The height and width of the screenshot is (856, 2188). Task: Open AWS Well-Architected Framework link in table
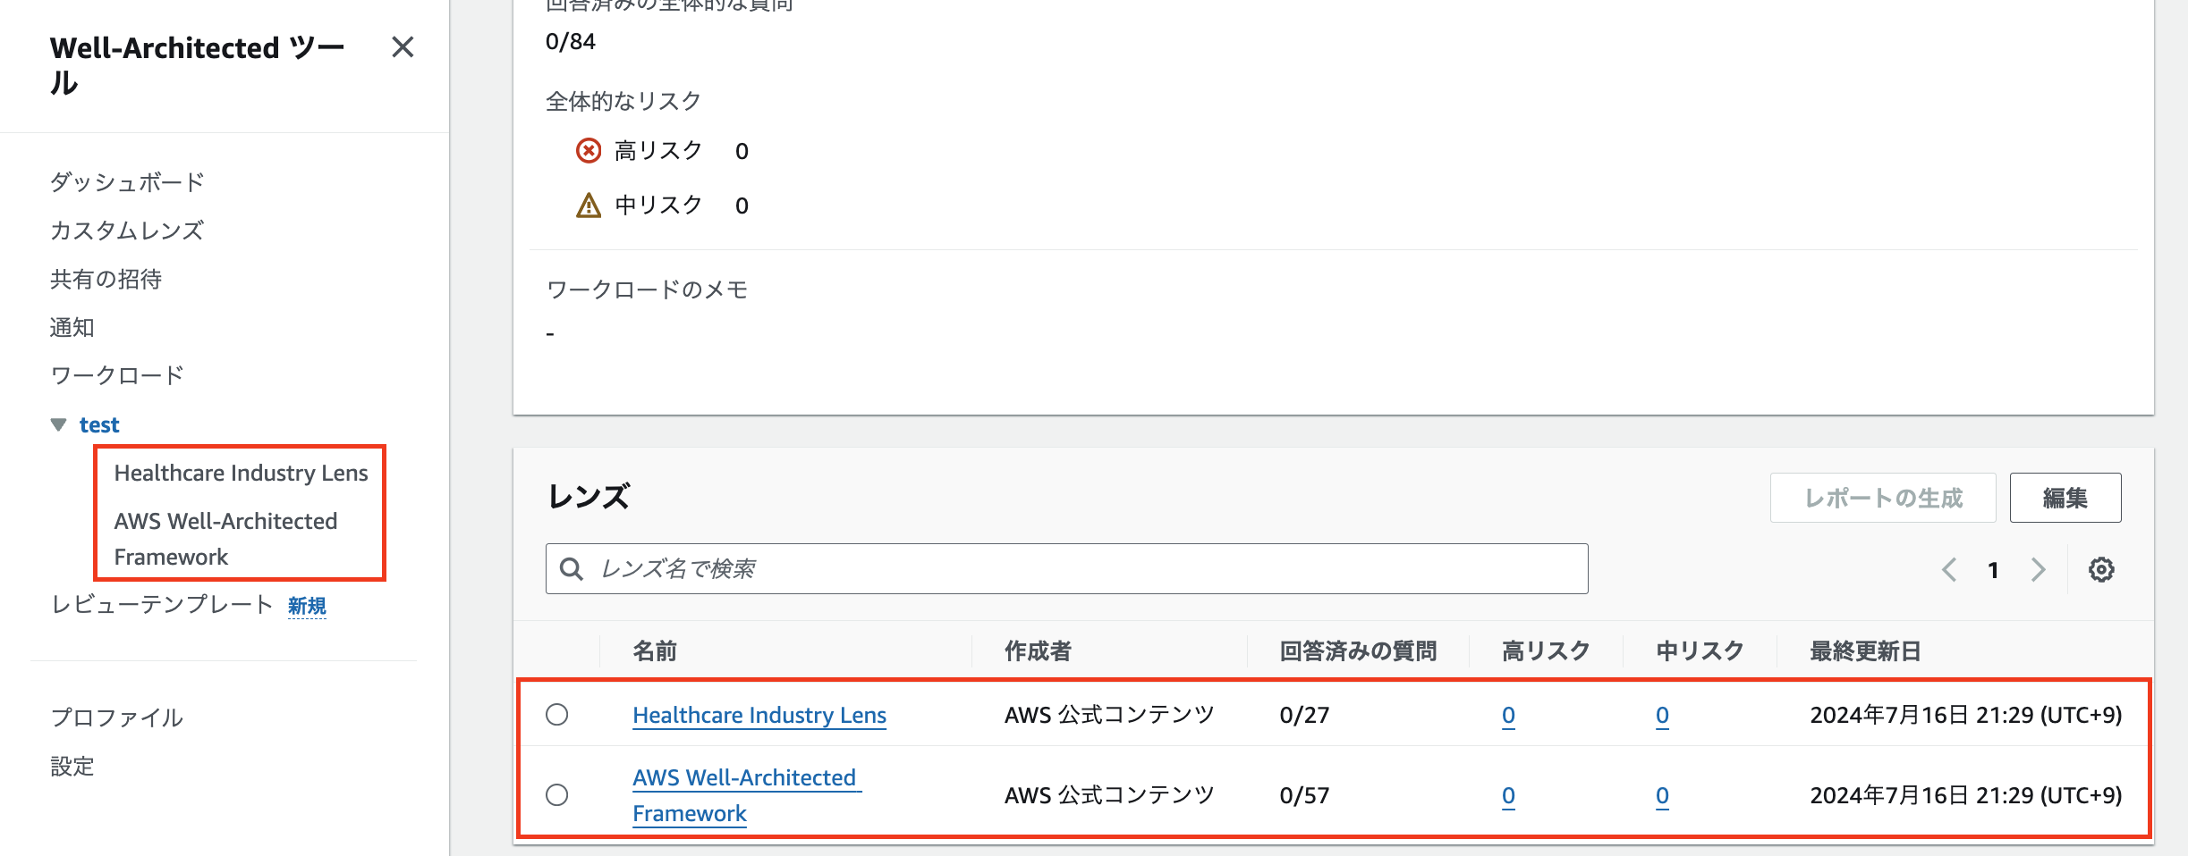tap(745, 795)
